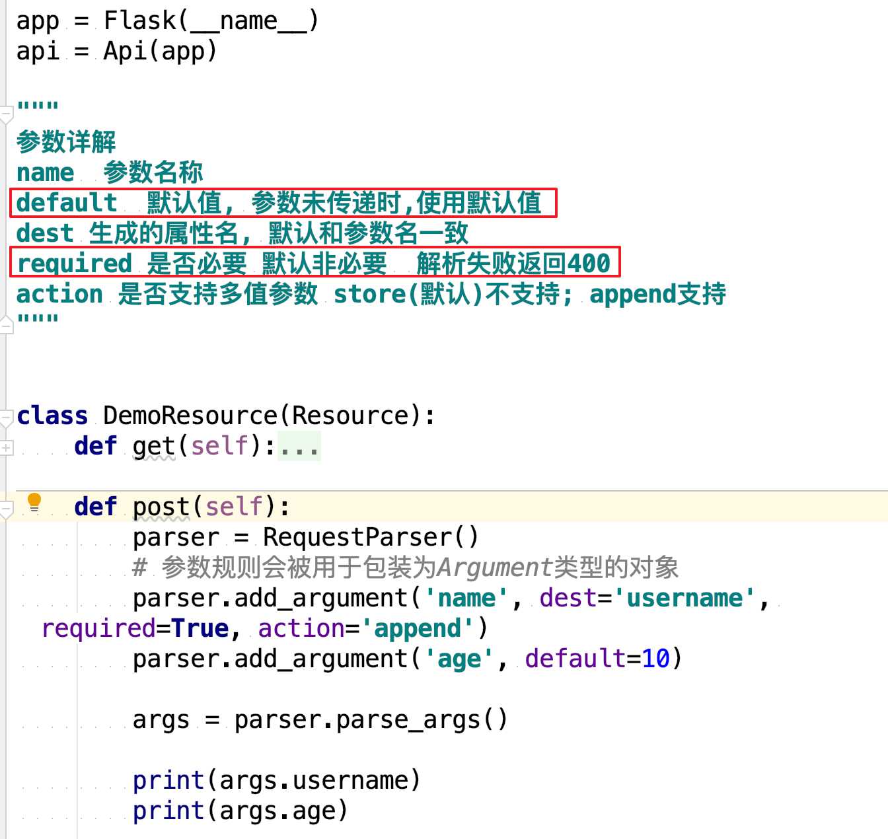Click the 'print(args.username)' line
Screen dimensions: 888x839
click(276, 780)
